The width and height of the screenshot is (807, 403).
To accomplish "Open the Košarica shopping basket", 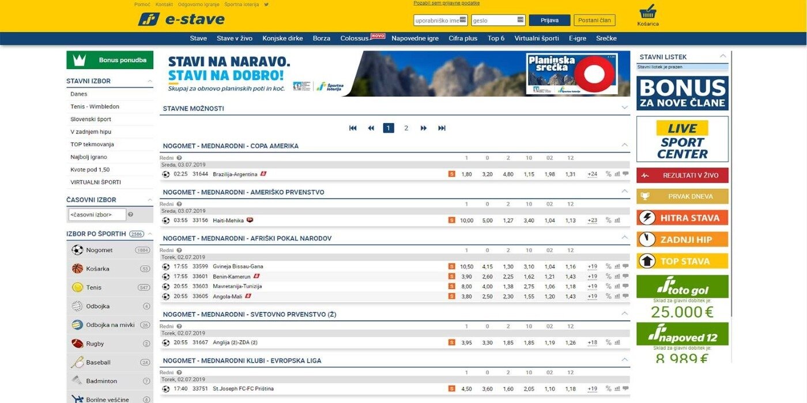I will 648,15.
